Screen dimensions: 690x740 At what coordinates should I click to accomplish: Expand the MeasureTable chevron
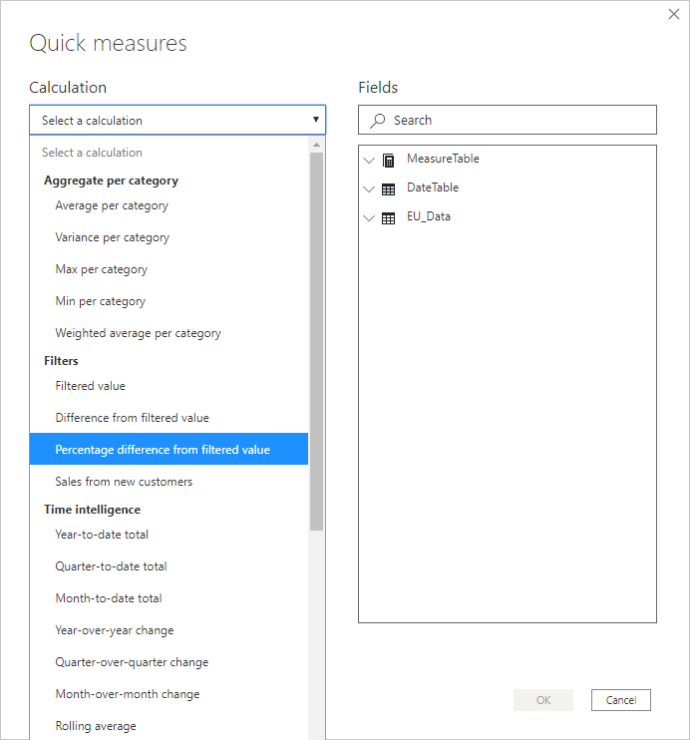369,161
